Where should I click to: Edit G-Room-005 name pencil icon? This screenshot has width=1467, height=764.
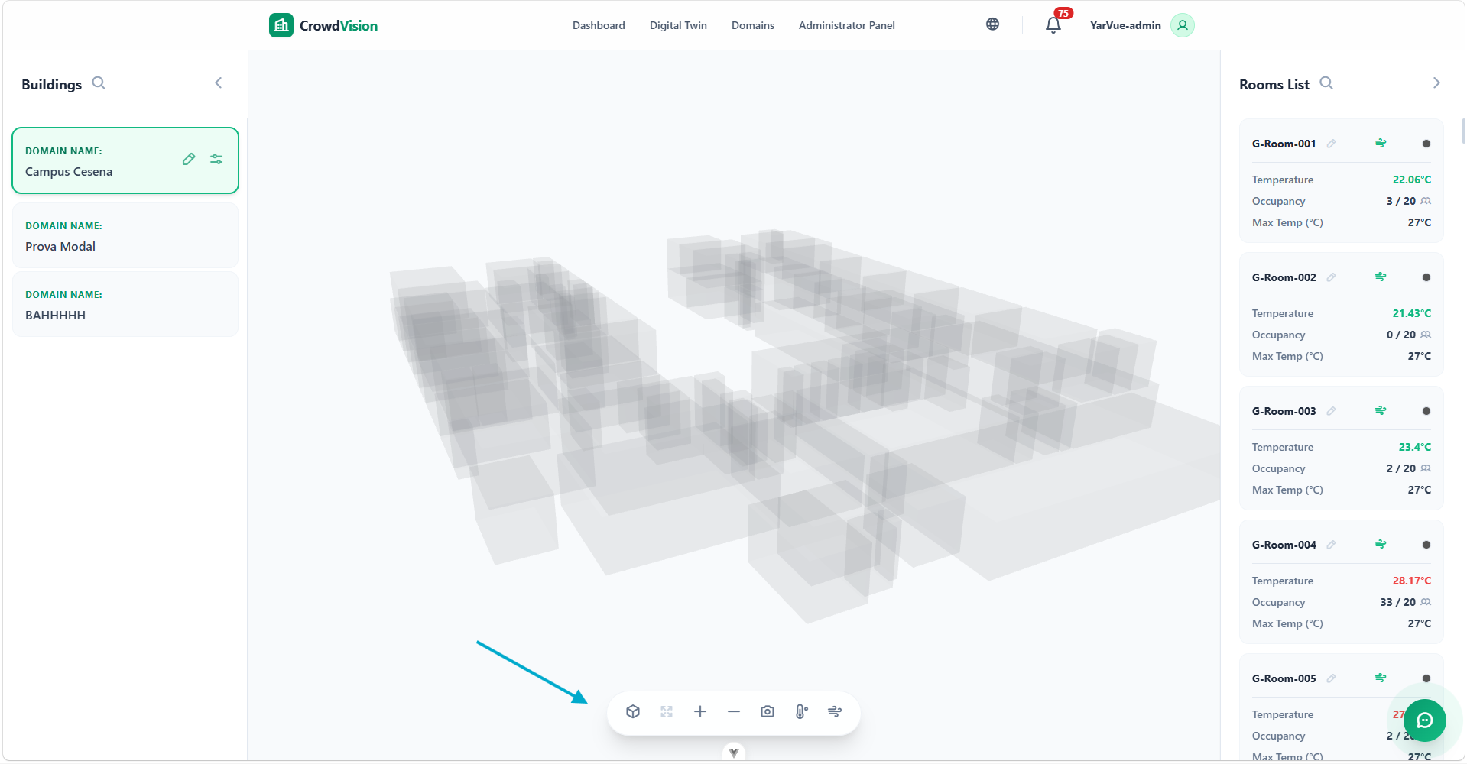point(1331,678)
